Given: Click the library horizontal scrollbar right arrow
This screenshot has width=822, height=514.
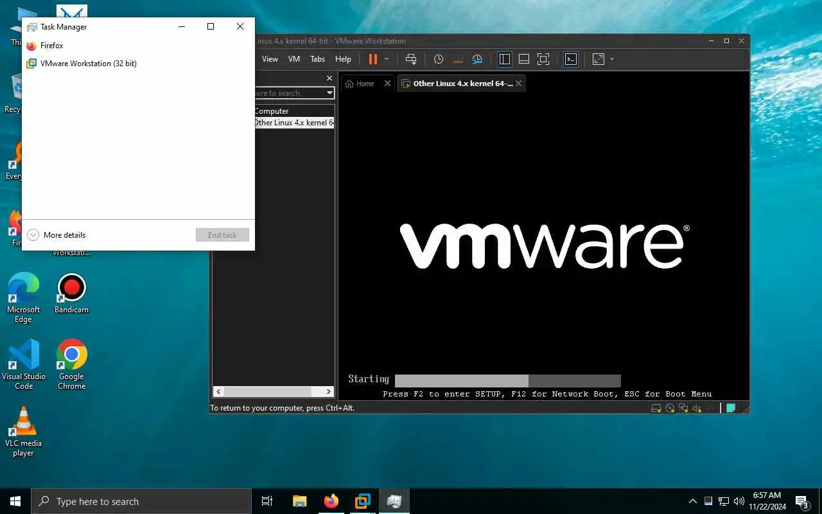Looking at the screenshot, I should [329, 391].
